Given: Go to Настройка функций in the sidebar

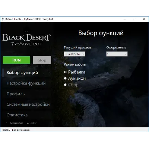Looking at the screenshot, I should point(26,83).
